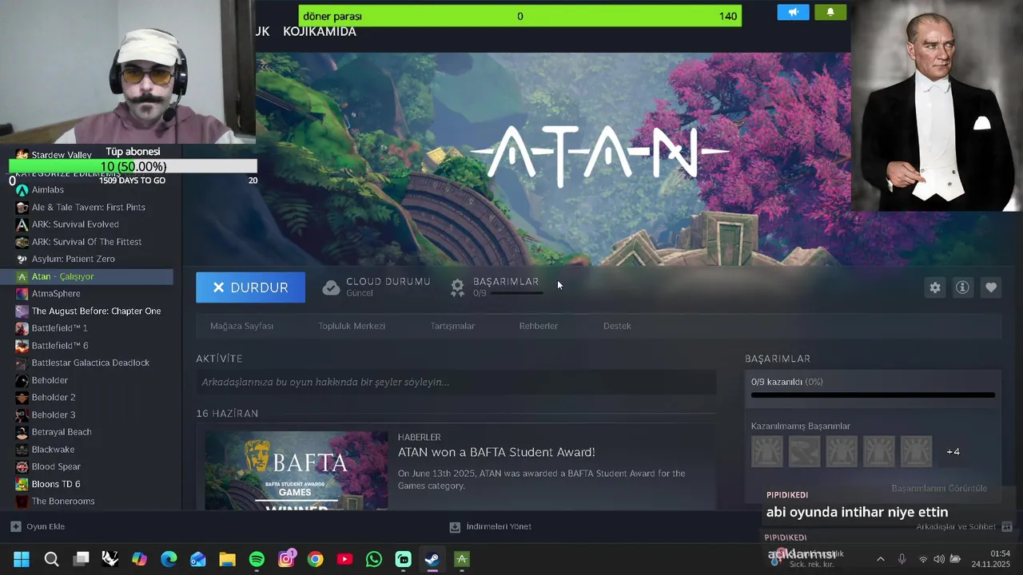Add Atan to favorites heart icon
Viewport: 1023px width, 575px height.
click(x=991, y=287)
